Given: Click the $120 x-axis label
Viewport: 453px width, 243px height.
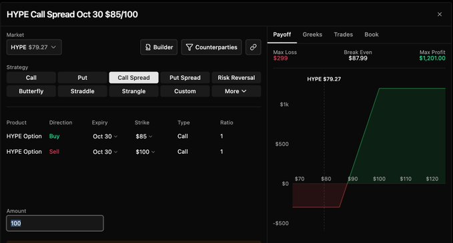Looking at the screenshot, I should [x=432, y=179].
